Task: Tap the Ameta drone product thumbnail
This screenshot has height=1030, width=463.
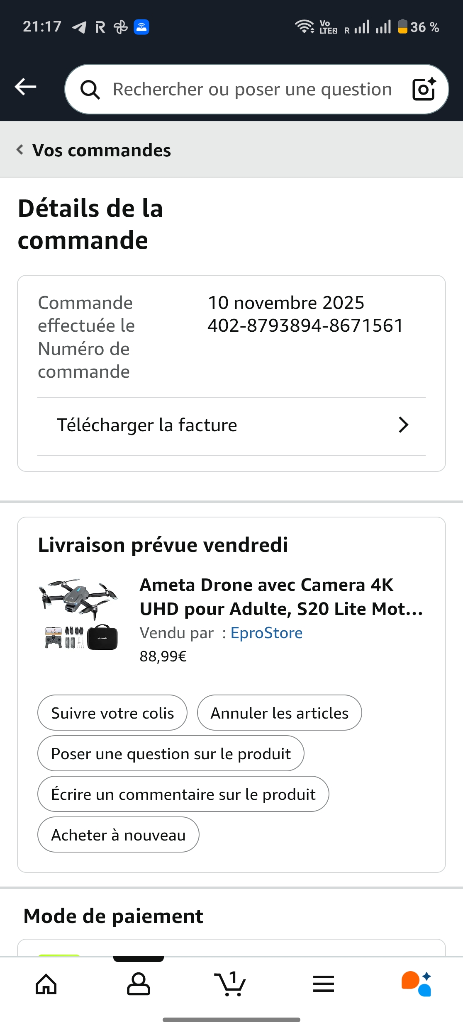Action: click(x=78, y=614)
